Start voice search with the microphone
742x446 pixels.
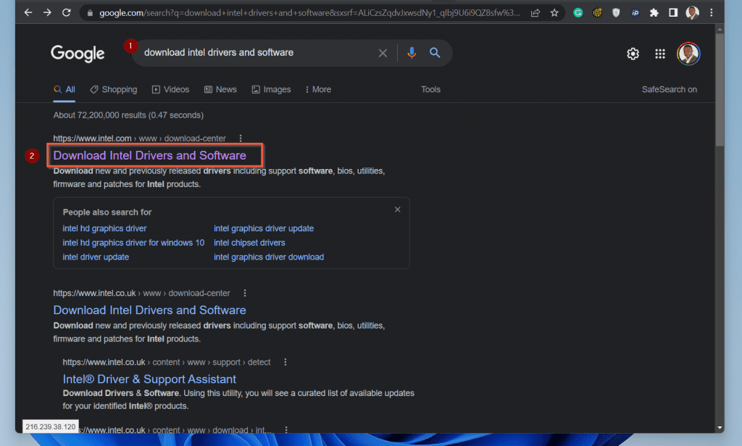click(412, 52)
